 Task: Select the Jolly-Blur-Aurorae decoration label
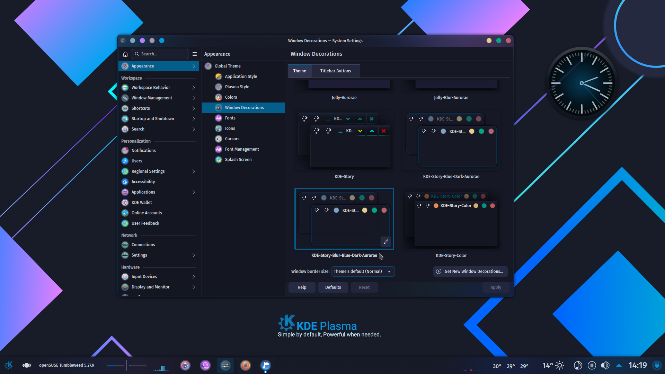pyautogui.click(x=451, y=98)
